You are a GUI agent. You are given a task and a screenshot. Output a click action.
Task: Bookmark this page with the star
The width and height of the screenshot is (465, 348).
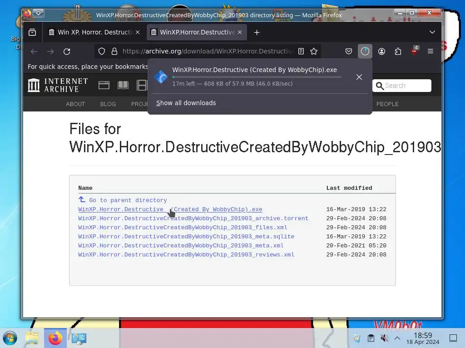coord(314,52)
